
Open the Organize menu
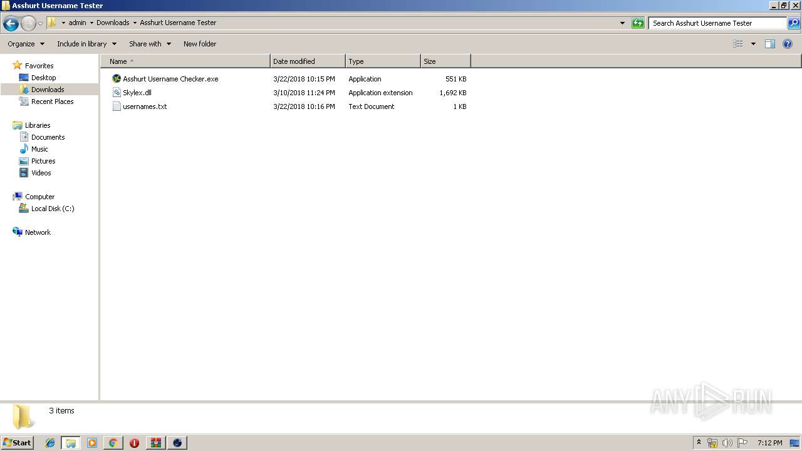coord(26,44)
